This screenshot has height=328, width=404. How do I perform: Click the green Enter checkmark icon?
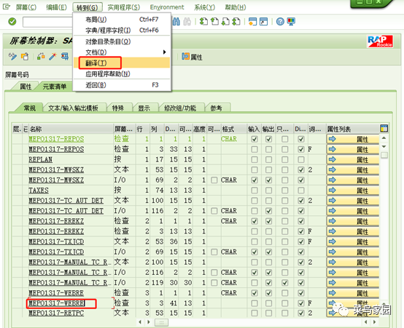point(12,22)
